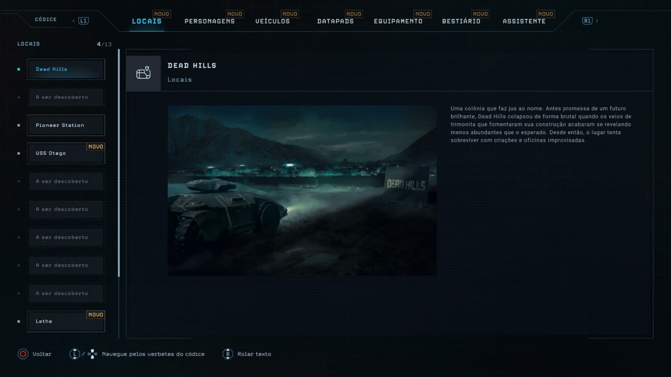Open the Assistente tab
Viewport: 671px width, 377px height.
(524, 21)
